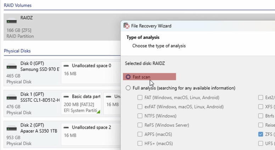Enable the Ext2 file system checkbox

pos(260,98)
